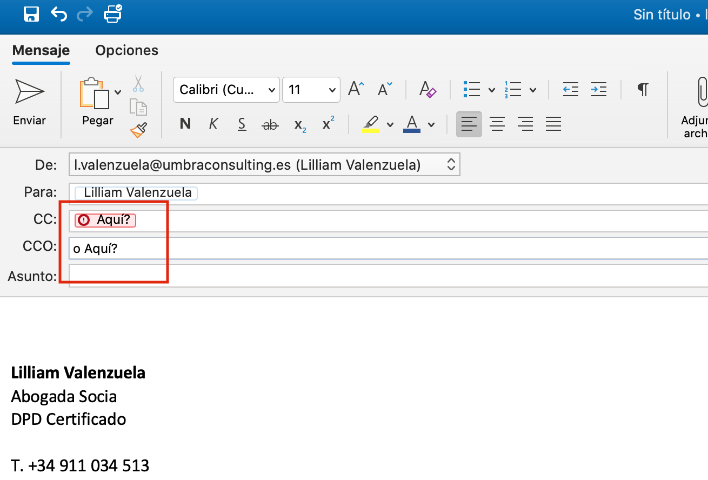Toggle the paragraph marks icon
This screenshot has height=480, width=708.
tap(642, 89)
